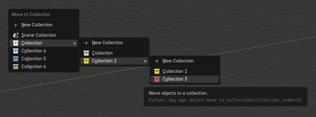316x117 pixels.
Task: Move to Collection 5
Action: (44, 59)
